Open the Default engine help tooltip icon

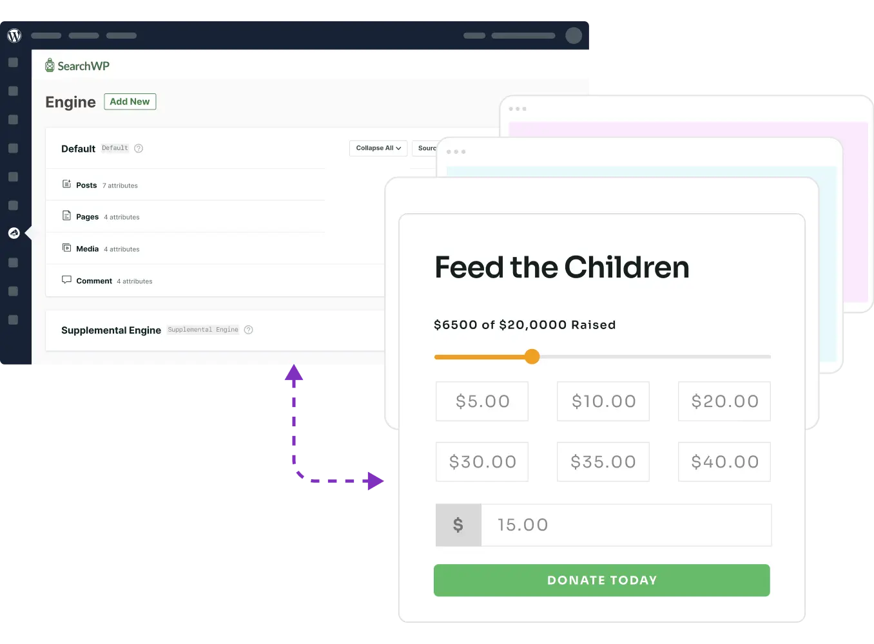pos(139,148)
